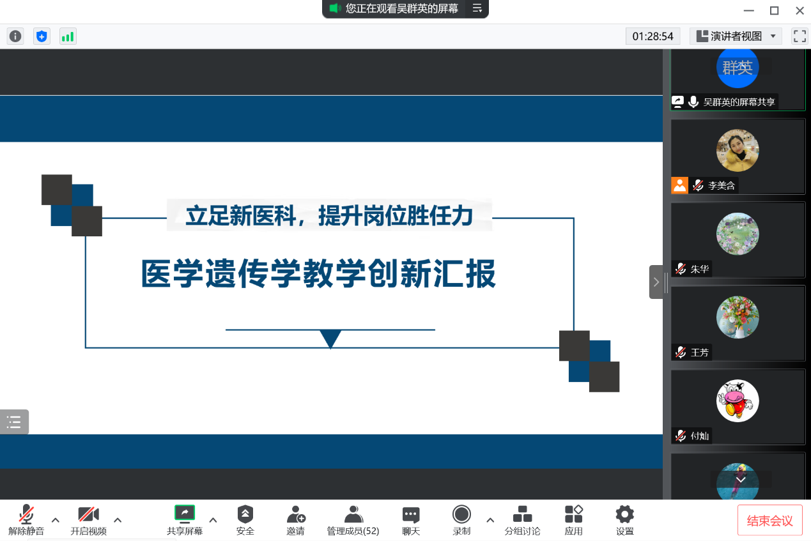811x541 pixels.
Task: Collapse the participant video sidebar
Action: point(656,282)
